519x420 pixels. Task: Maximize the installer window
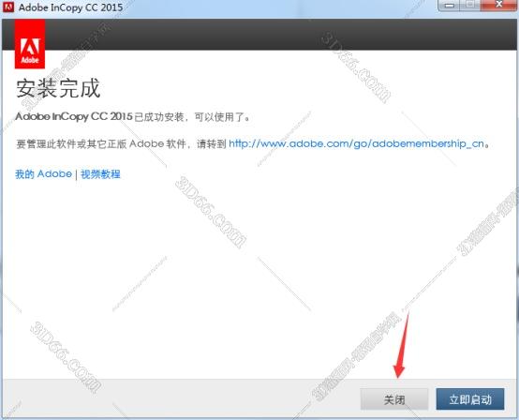(x=470, y=6)
